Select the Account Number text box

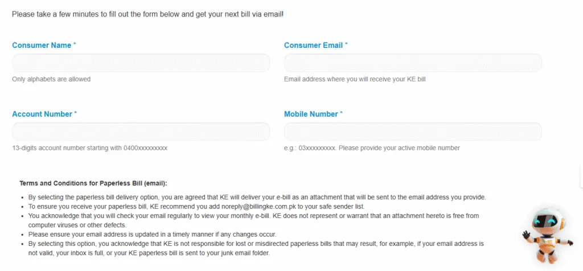(x=141, y=132)
